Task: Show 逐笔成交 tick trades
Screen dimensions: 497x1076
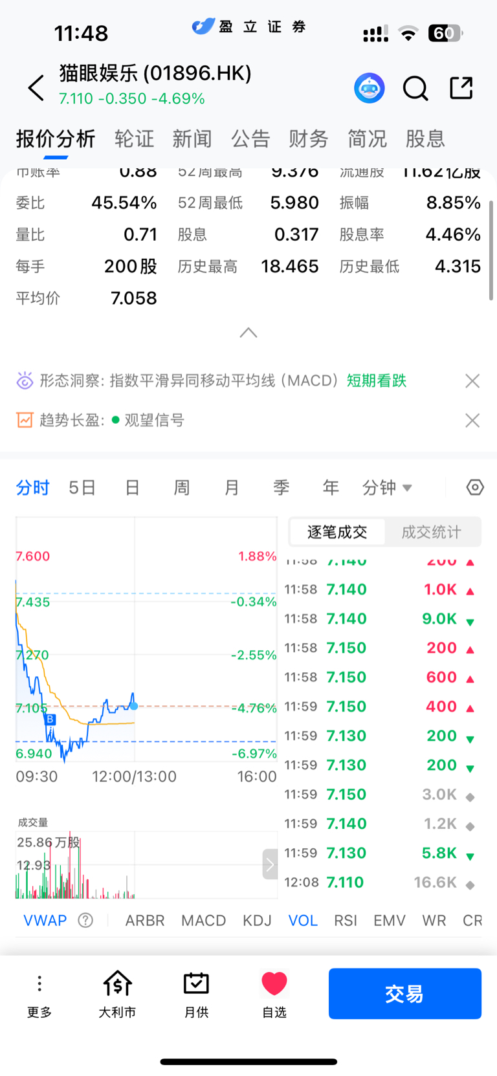Action: (x=337, y=532)
